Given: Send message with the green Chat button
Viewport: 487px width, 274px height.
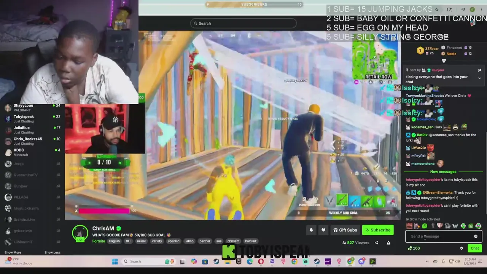Looking at the screenshot, I should click(474, 248).
